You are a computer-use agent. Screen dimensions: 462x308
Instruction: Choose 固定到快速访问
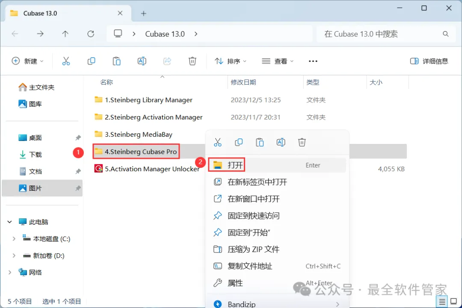[277, 216]
